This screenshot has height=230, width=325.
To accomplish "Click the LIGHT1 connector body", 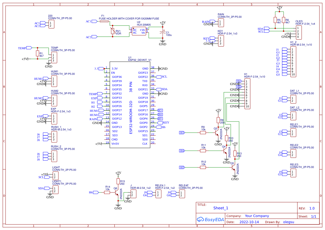I will 56,190.
